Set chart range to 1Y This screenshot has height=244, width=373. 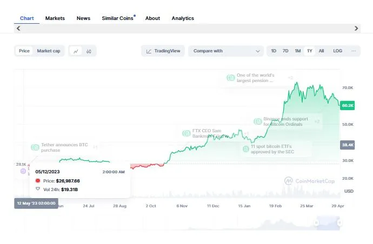click(x=310, y=51)
